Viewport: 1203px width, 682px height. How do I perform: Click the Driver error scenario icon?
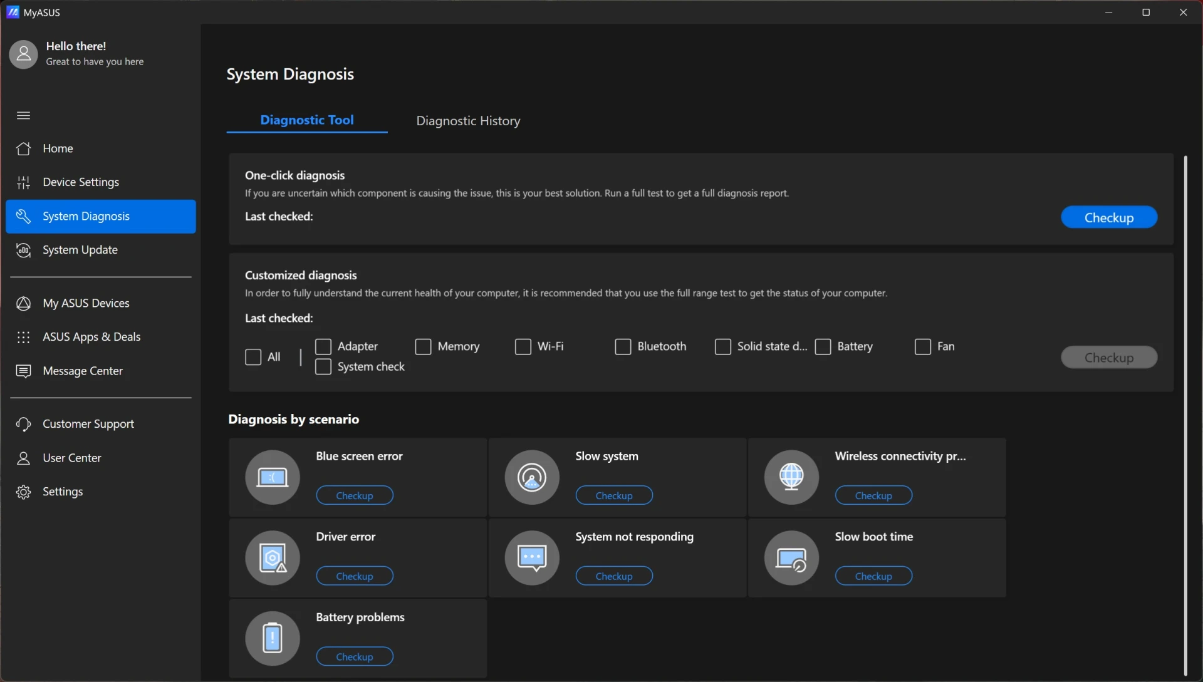click(x=273, y=557)
